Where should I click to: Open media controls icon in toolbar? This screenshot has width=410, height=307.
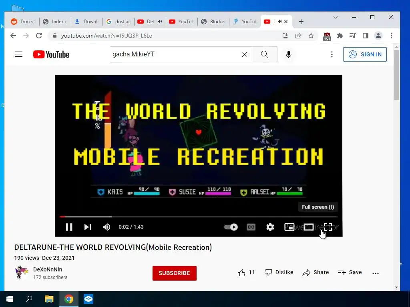pos(352,36)
